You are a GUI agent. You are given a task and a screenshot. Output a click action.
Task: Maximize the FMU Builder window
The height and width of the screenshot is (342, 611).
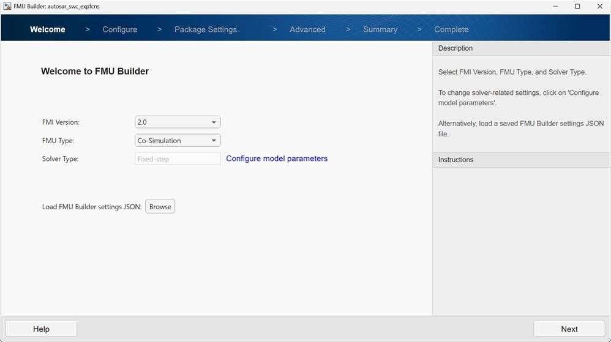[577, 6]
